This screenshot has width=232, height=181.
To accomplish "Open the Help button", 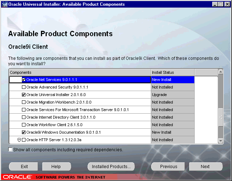I will [57, 167].
